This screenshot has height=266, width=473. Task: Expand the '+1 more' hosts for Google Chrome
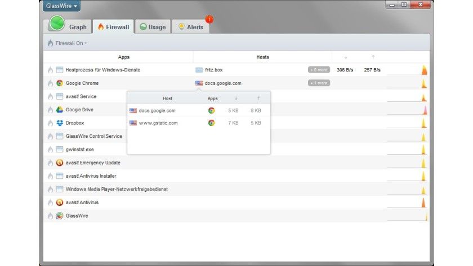point(319,83)
